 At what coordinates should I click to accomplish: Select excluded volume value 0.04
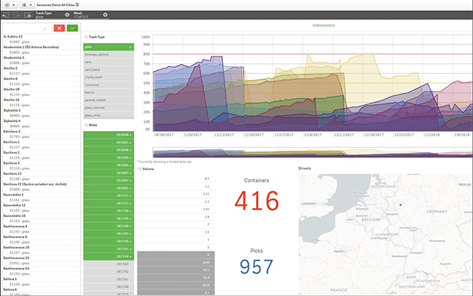(x=175, y=263)
